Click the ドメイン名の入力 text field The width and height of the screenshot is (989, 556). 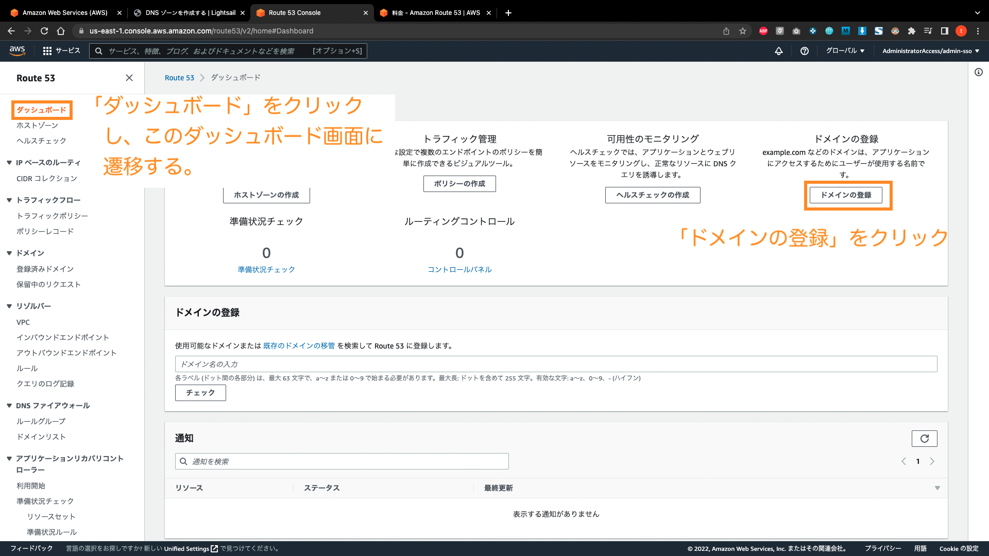click(555, 364)
